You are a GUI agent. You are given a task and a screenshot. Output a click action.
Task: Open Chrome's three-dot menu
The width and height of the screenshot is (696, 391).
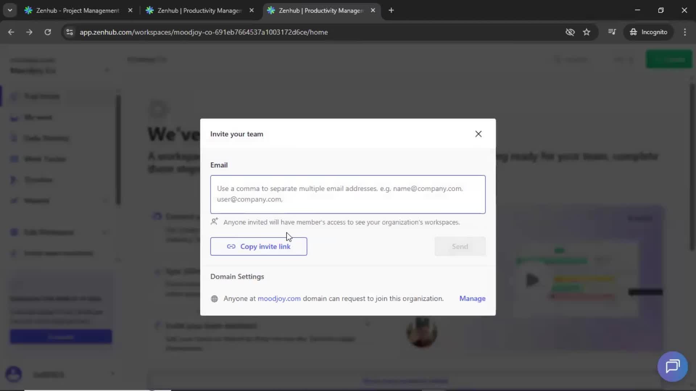click(685, 32)
